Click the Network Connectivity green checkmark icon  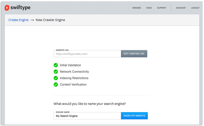(56, 72)
